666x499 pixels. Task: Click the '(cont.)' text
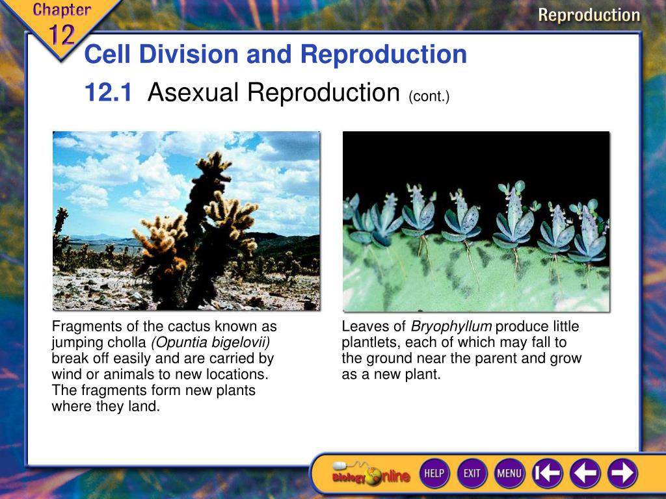click(x=429, y=96)
